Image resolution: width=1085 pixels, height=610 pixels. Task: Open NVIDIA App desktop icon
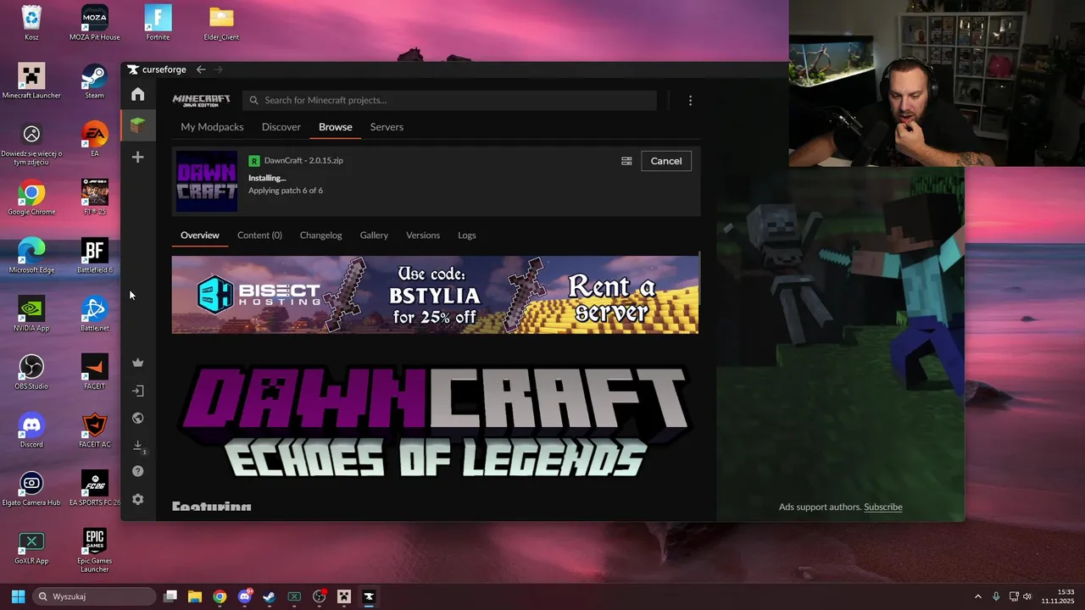(x=31, y=313)
